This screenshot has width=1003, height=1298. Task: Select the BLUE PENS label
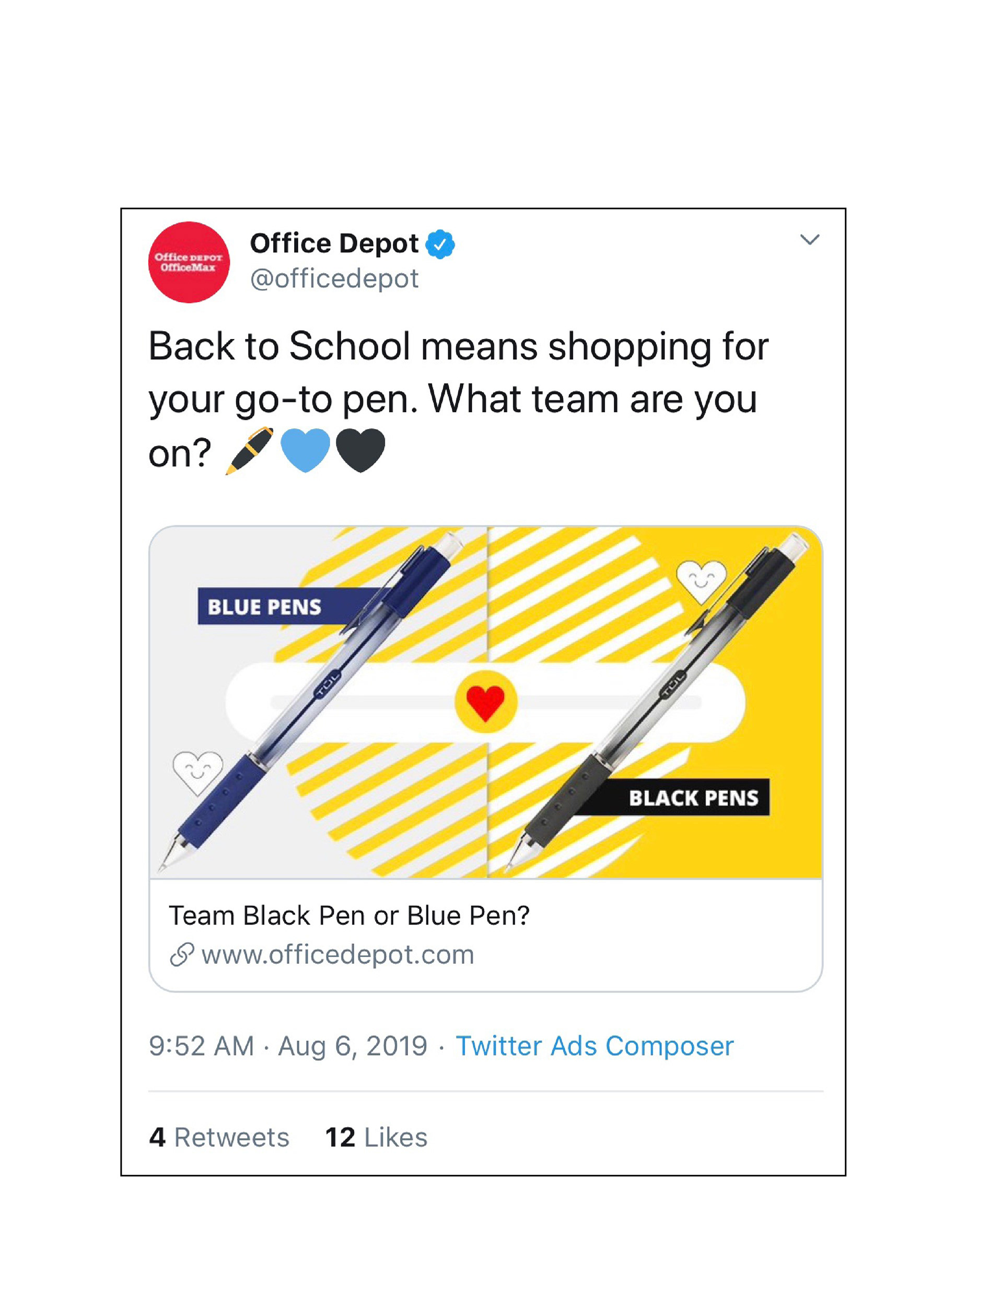[x=264, y=607]
